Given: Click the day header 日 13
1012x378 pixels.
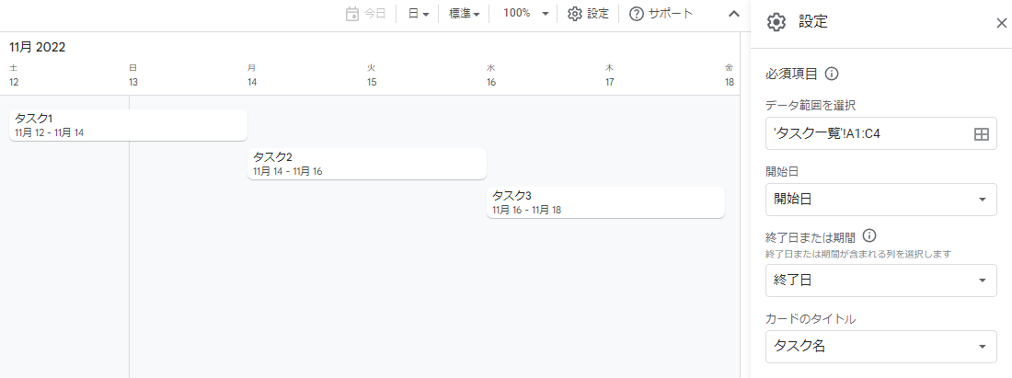Looking at the screenshot, I should 133,74.
